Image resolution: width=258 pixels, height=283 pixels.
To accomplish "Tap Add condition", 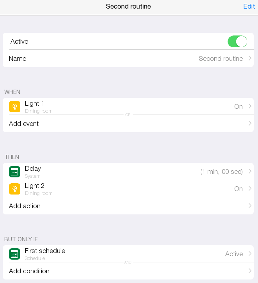I will tap(29, 271).
